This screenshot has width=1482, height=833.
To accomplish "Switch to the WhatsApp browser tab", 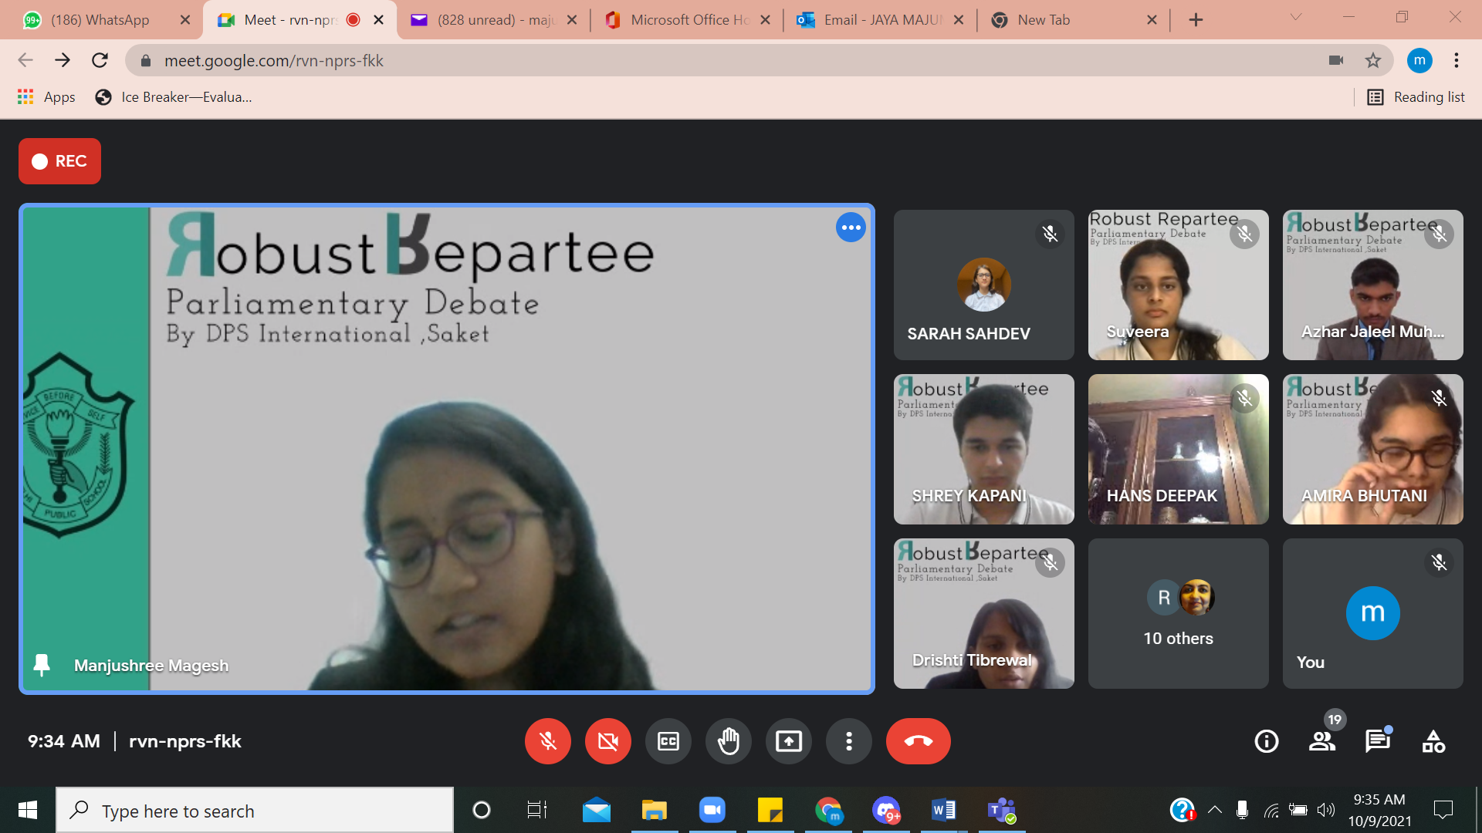I will [100, 20].
